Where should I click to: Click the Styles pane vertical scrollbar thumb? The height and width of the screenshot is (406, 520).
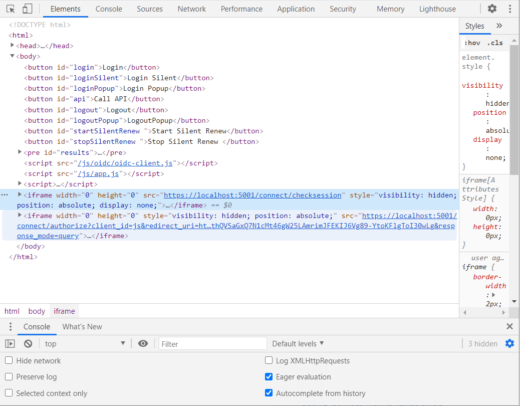pos(514,109)
